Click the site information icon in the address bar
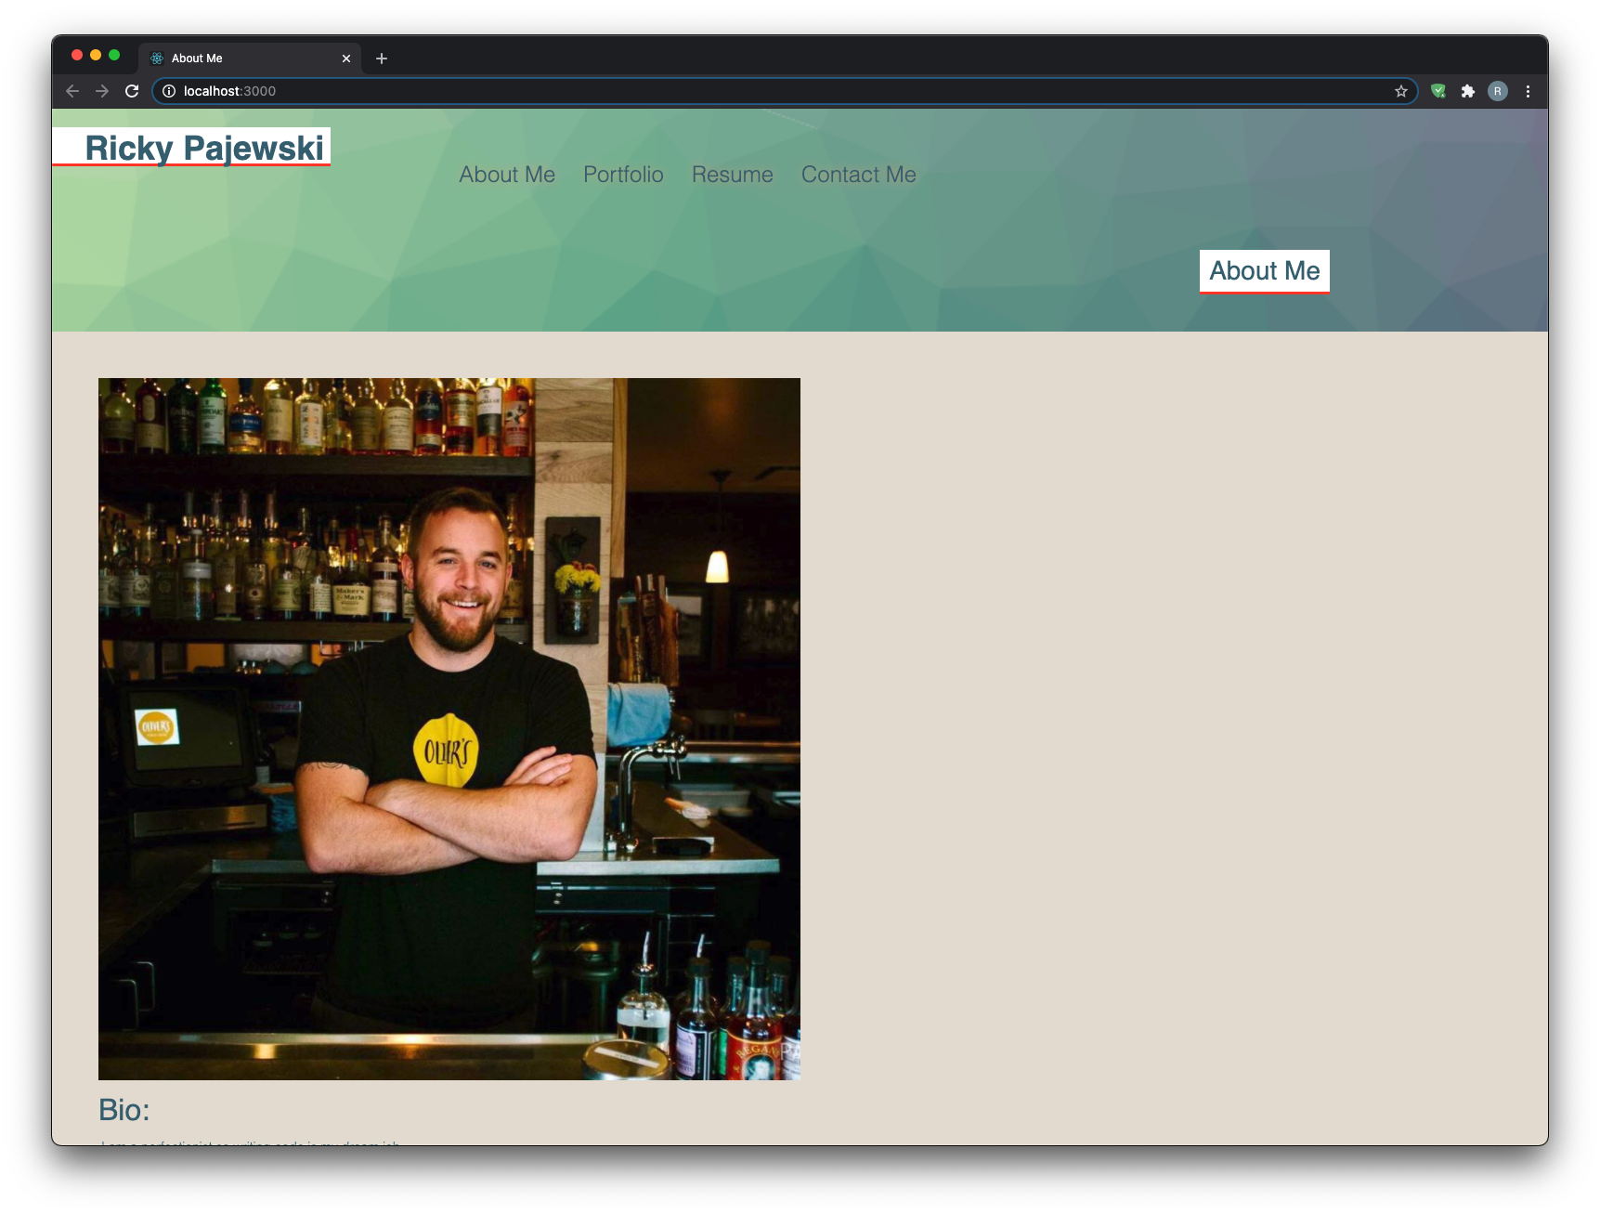 coord(169,91)
